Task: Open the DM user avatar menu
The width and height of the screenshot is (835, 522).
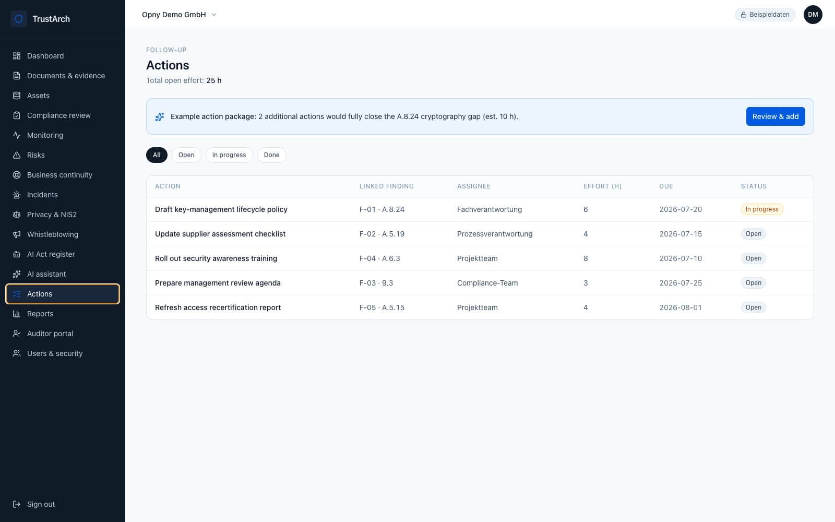Action: tap(813, 15)
